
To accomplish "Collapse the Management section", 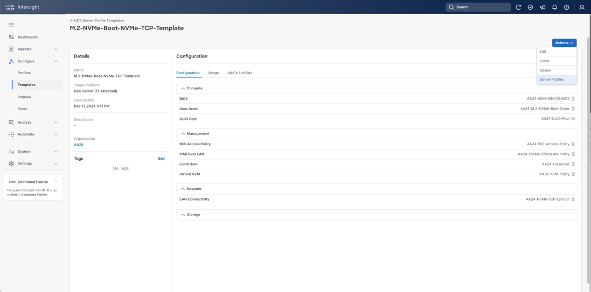I will point(183,133).
